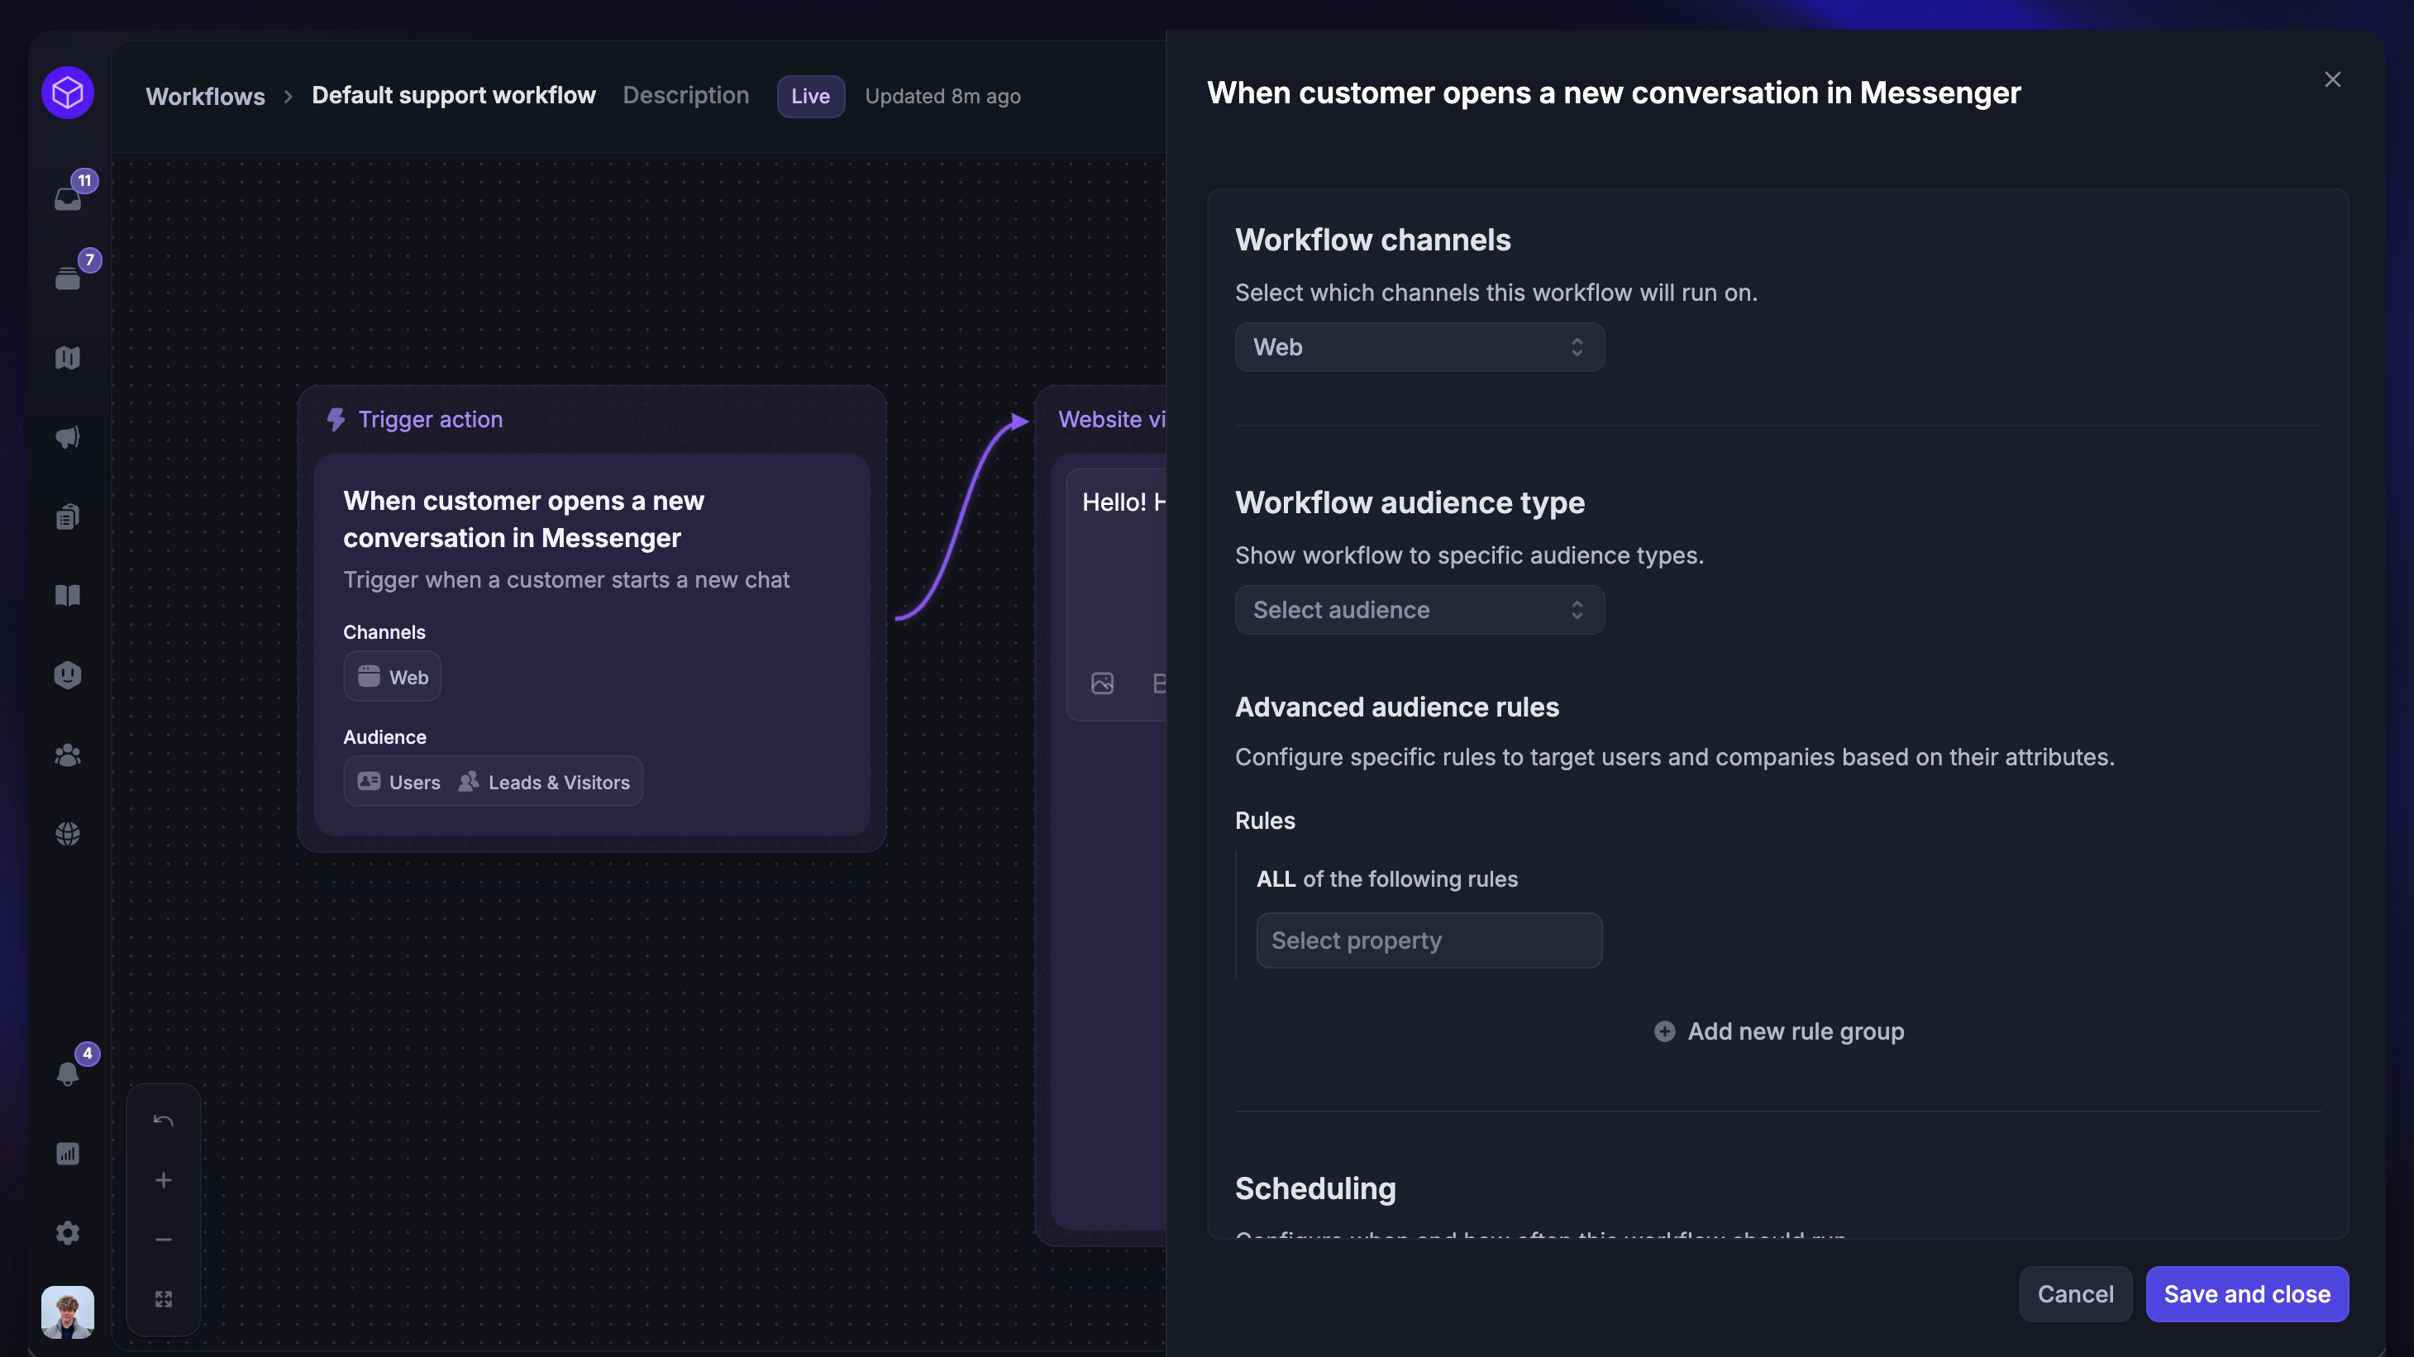Zoom in with the plus canvas control

coord(163,1180)
